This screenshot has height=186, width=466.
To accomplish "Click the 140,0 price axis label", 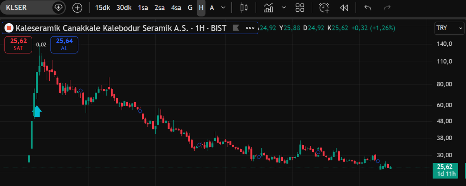I will 444,45.
